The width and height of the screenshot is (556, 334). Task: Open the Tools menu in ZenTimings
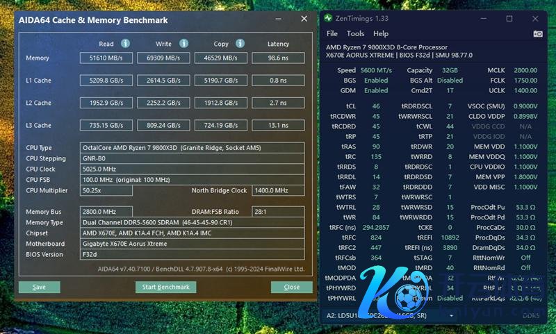[355, 33]
